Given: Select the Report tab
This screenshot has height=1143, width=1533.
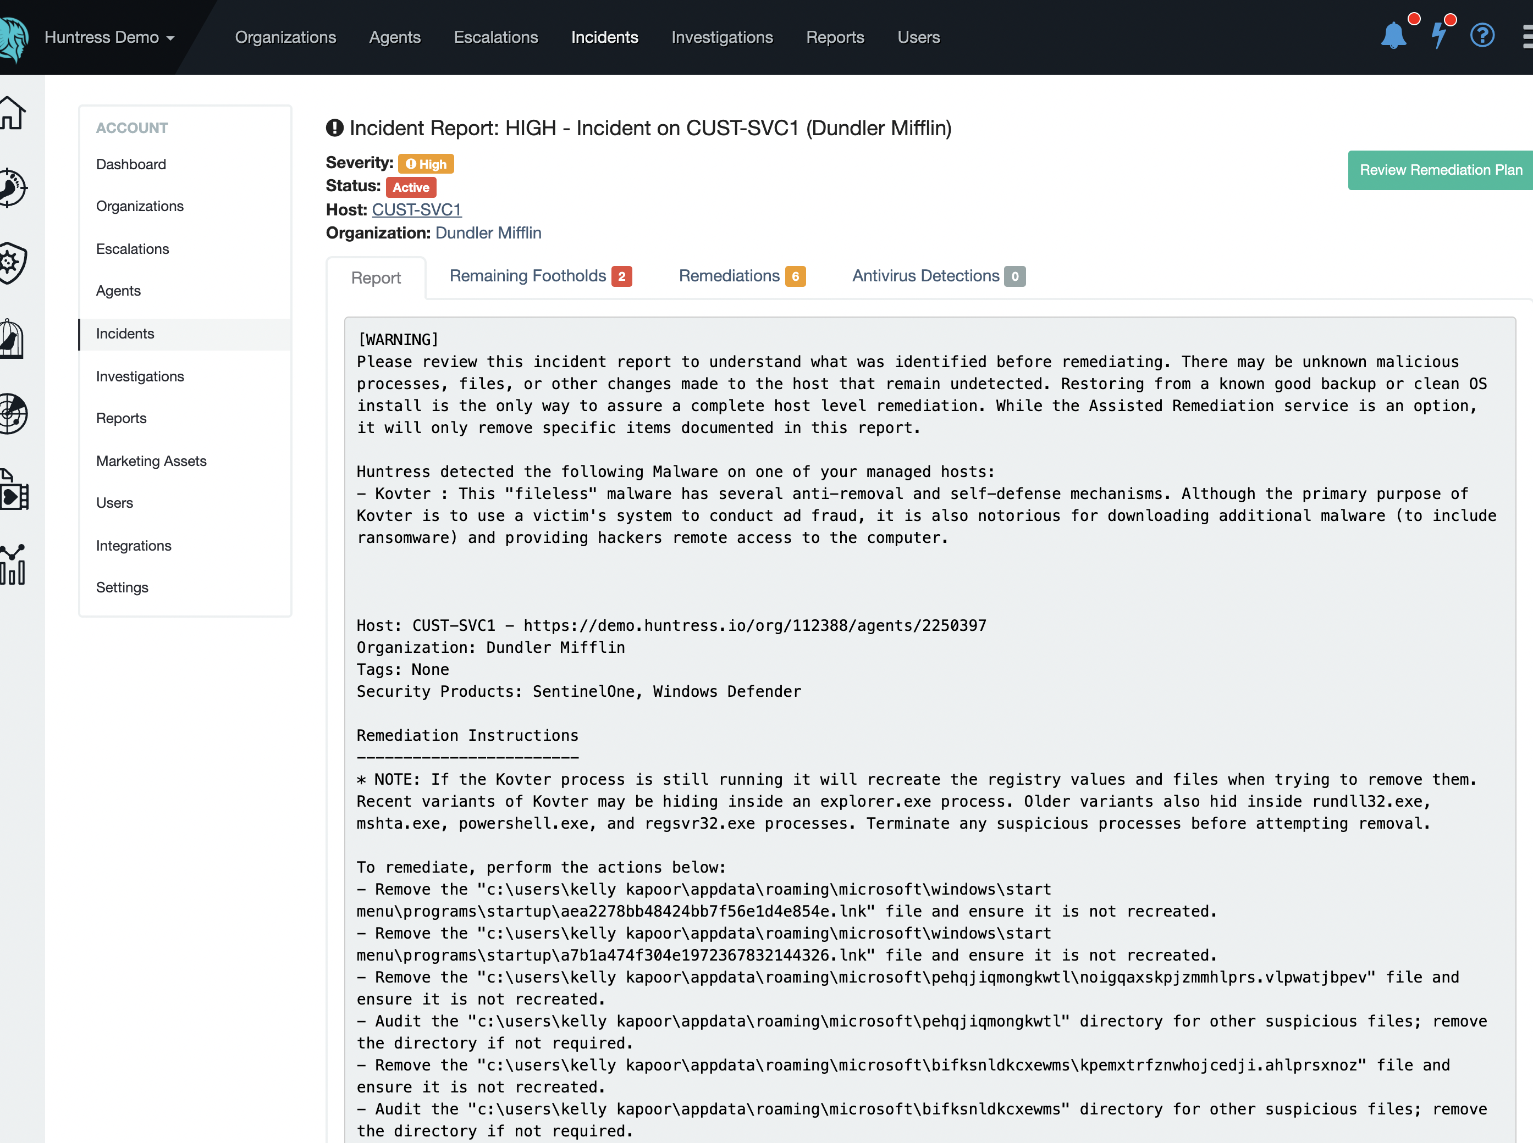Looking at the screenshot, I should [376, 278].
